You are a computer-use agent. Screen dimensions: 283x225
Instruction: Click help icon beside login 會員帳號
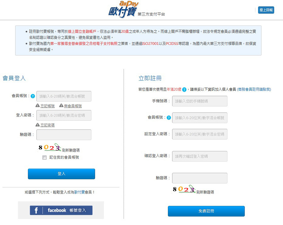point(33,96)
